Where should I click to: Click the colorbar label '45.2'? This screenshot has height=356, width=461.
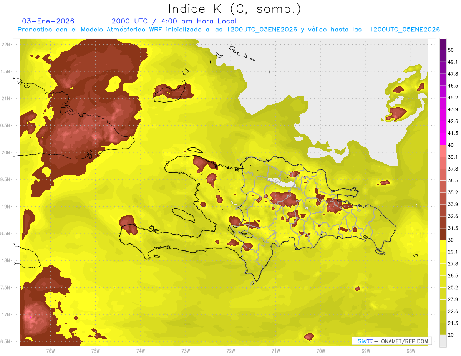pyautogui.click(x=453, y=98)
